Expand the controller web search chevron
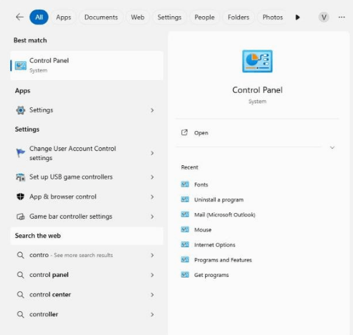This screenshot has height=335, width=353. tap(152, 314)
